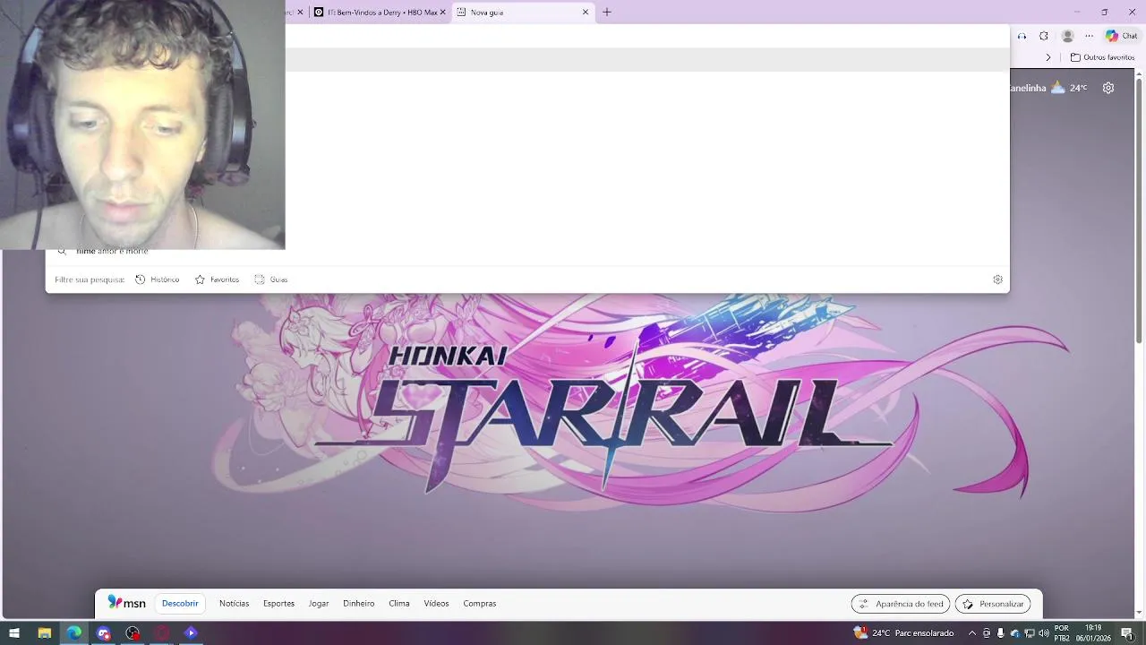
Task: Click the headphones icon in Edge toolbar
Action: tap(1022, 36)
